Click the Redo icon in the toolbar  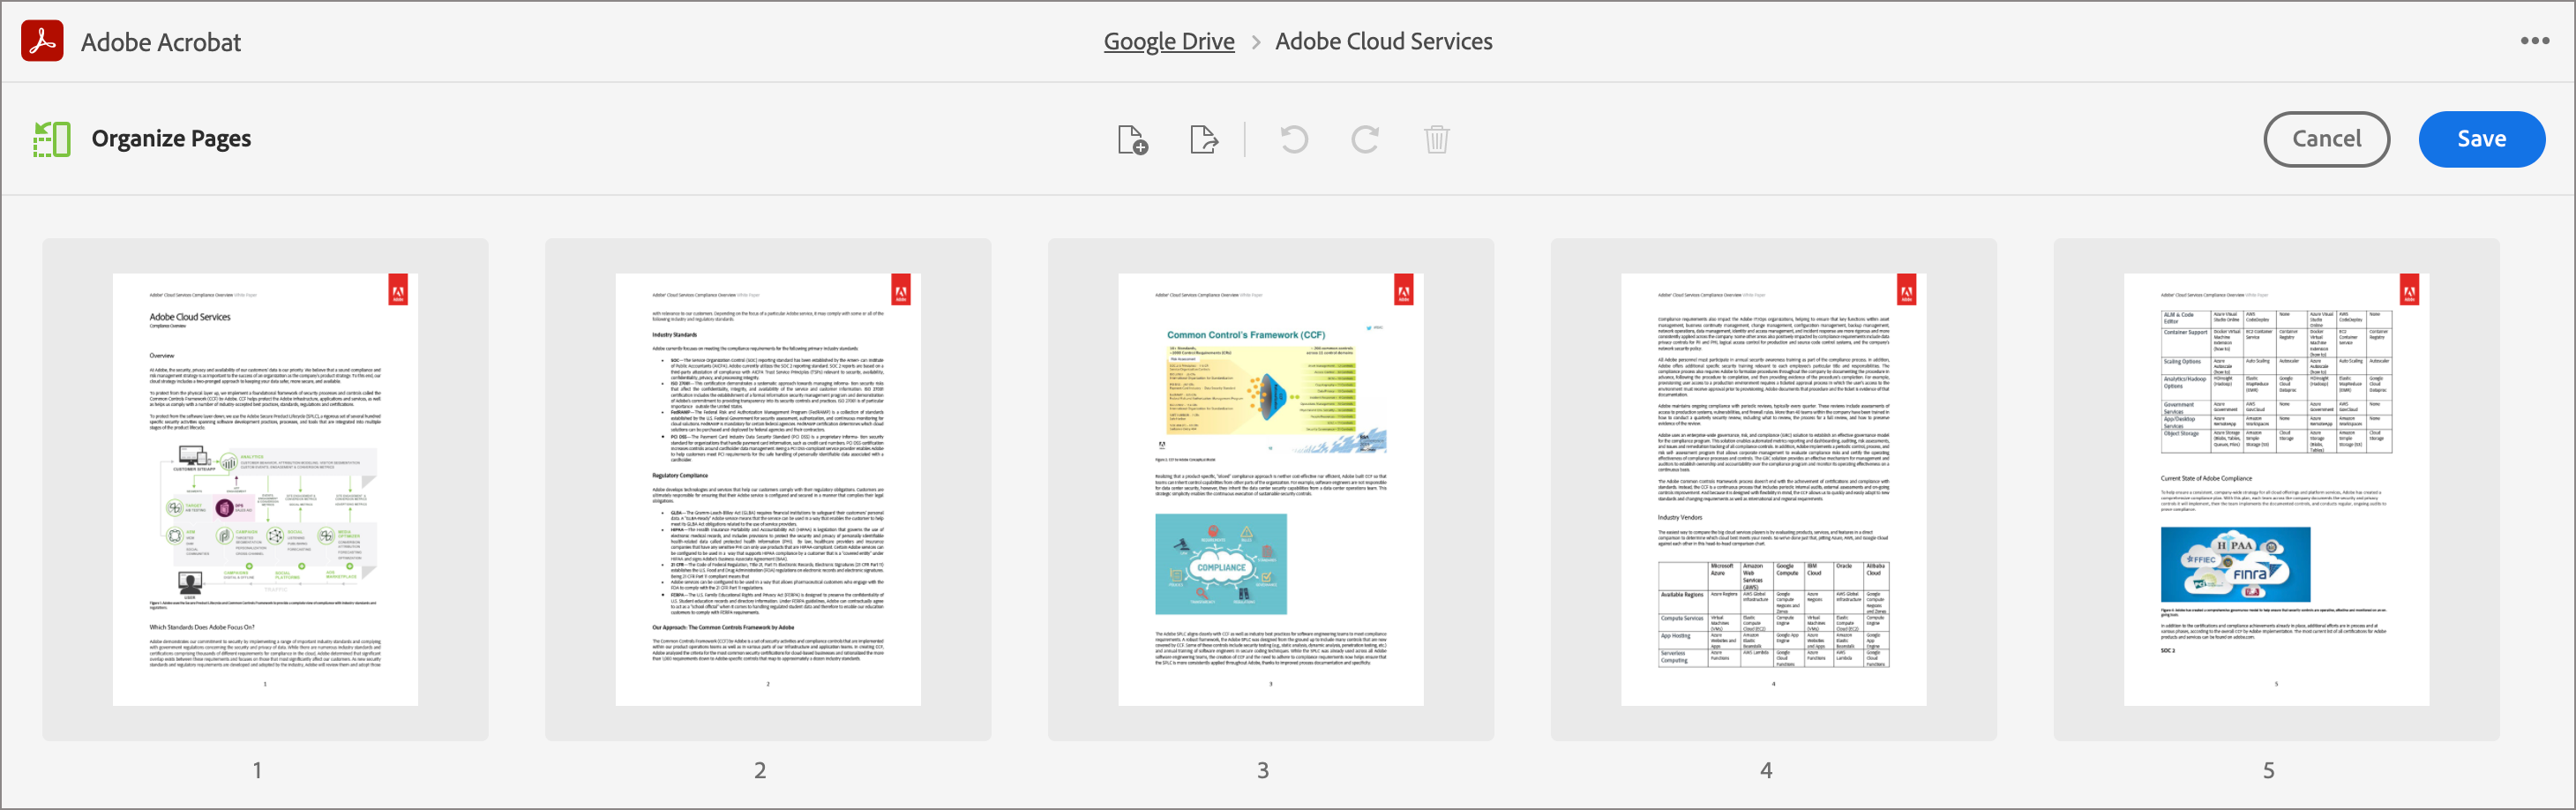click(1364, 140)
